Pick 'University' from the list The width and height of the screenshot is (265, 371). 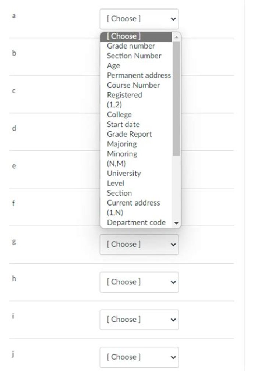click(124, 173)
